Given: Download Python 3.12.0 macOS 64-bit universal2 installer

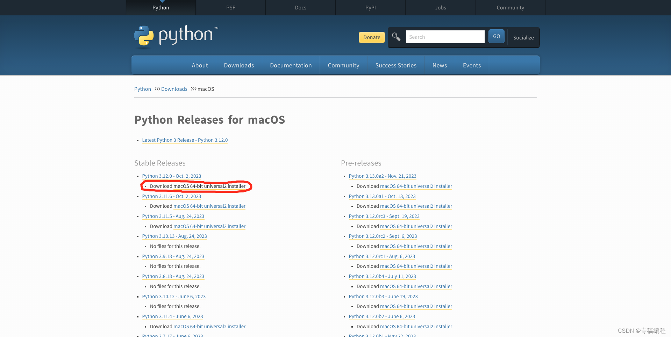Looking at the screenshot, I should pyautogui.click(x=209, y=186).
